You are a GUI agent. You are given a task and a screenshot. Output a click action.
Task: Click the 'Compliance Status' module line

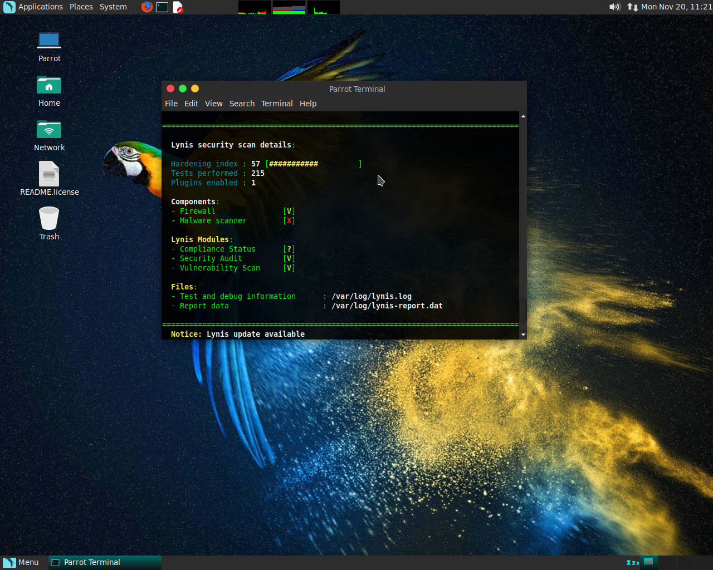[x=233, y=249]
